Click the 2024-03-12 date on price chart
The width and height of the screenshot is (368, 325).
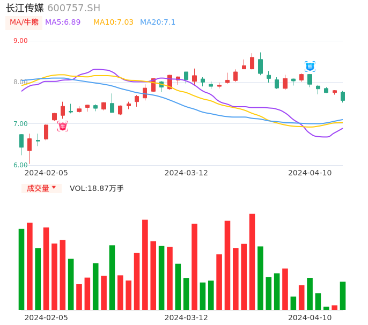click(x=186, y=173)
